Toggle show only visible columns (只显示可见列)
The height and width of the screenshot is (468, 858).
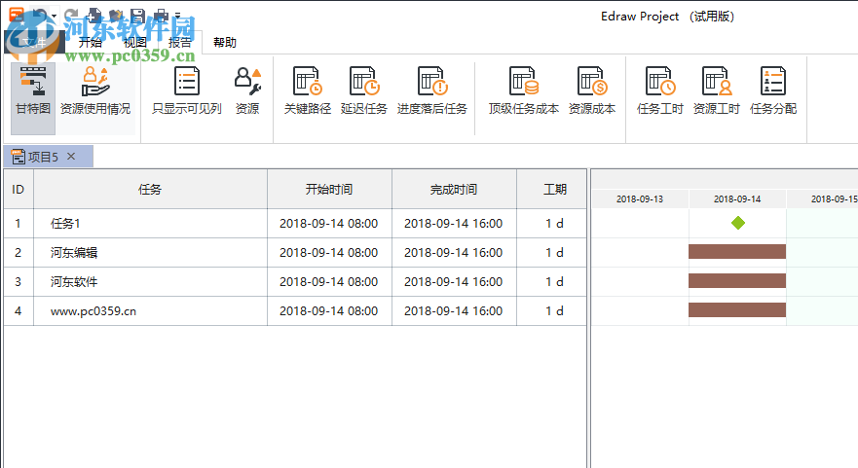(x=187, y=91)
